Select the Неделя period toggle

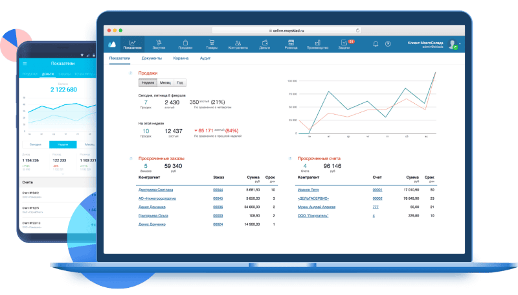pyautogui.click(x=148, y=83)
